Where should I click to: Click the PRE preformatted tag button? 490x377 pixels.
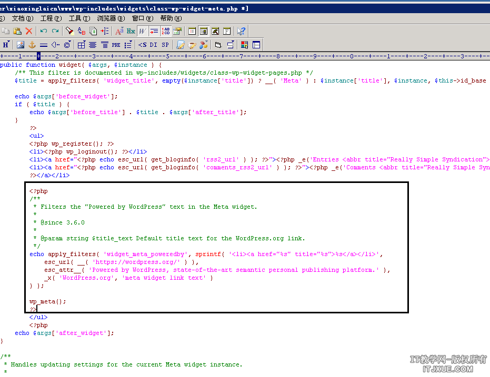(116, 45)
